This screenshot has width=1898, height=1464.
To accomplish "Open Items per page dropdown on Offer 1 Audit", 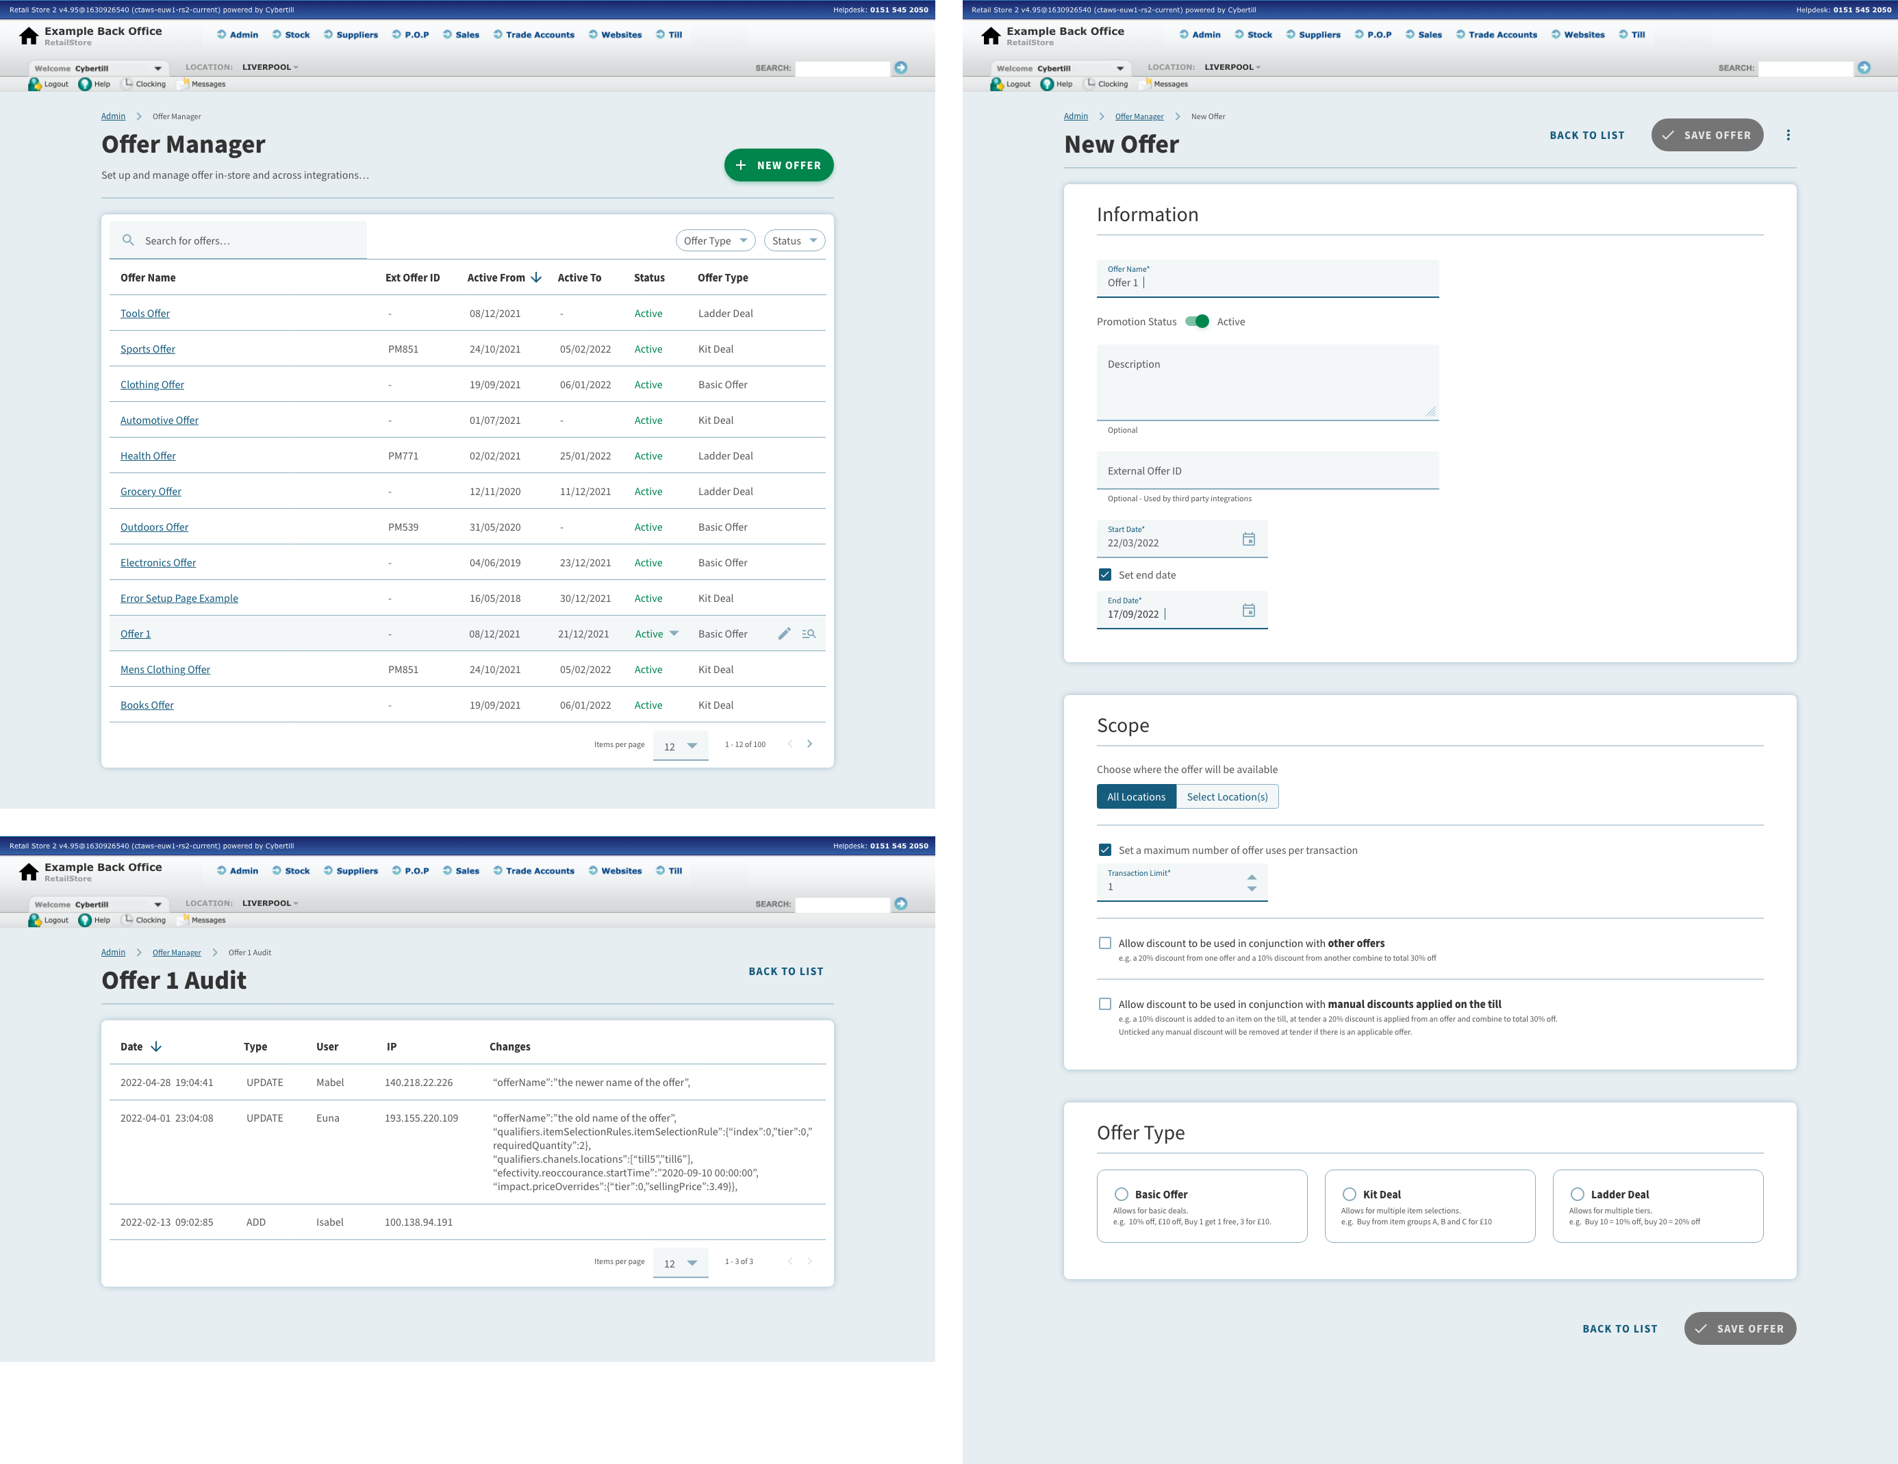I will [x=681, y=1263].
